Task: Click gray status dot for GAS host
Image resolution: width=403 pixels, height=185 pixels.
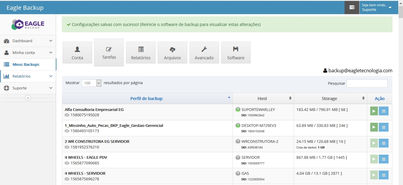Action: (238, 173)
